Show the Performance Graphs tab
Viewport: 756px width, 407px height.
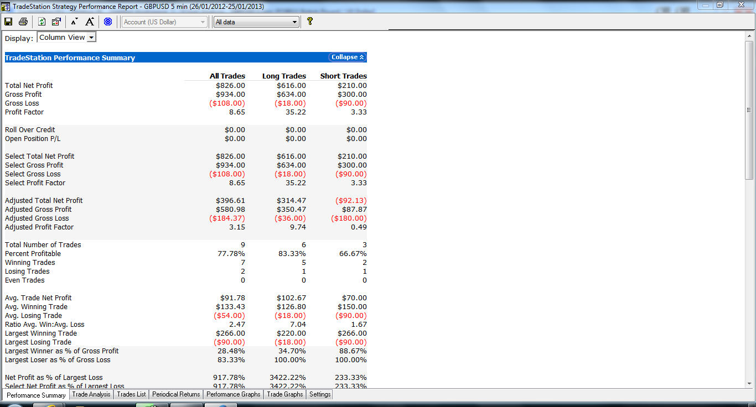pyautogui.click(x=234, y=394)
